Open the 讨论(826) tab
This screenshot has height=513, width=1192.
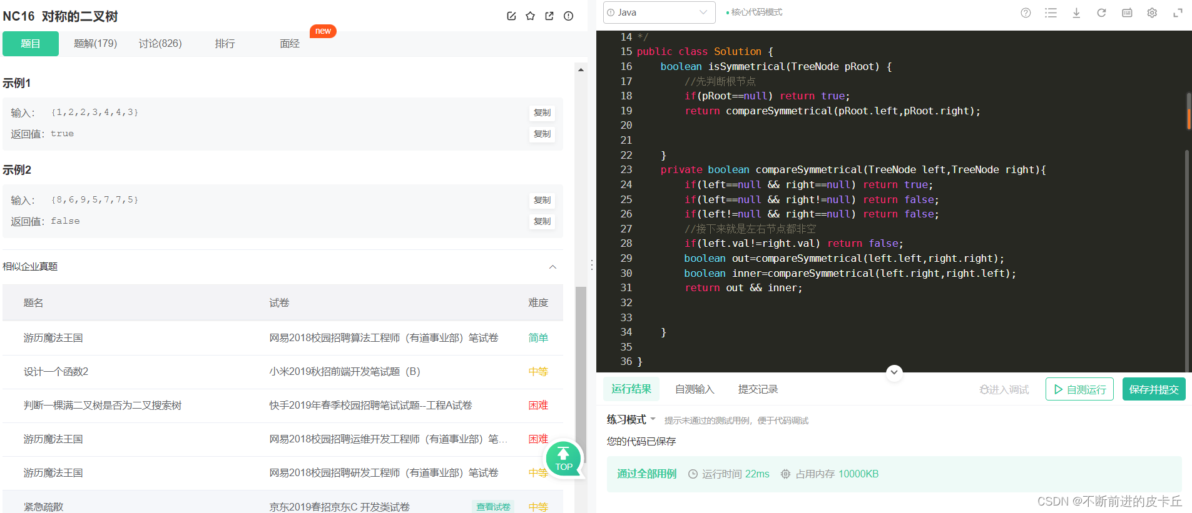click(x=160, y=44)
